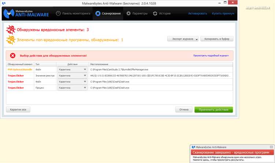Click the orange non-malware elements detected: 1 text
275x163 pixels.
click(x=70, y=40)
